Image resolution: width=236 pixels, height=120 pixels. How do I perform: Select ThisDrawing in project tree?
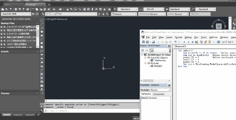(160, 61)
